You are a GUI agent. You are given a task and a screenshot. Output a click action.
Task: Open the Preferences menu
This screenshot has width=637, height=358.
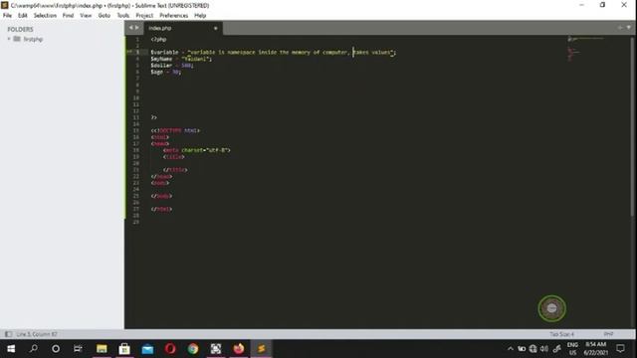pyautogui.click(x=173, y=16)
